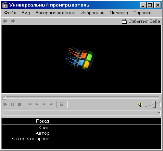Click the empty playlist combo box field
Viewport: 163px width, 151px height.
pyautogui.click(x=81, y=113)
